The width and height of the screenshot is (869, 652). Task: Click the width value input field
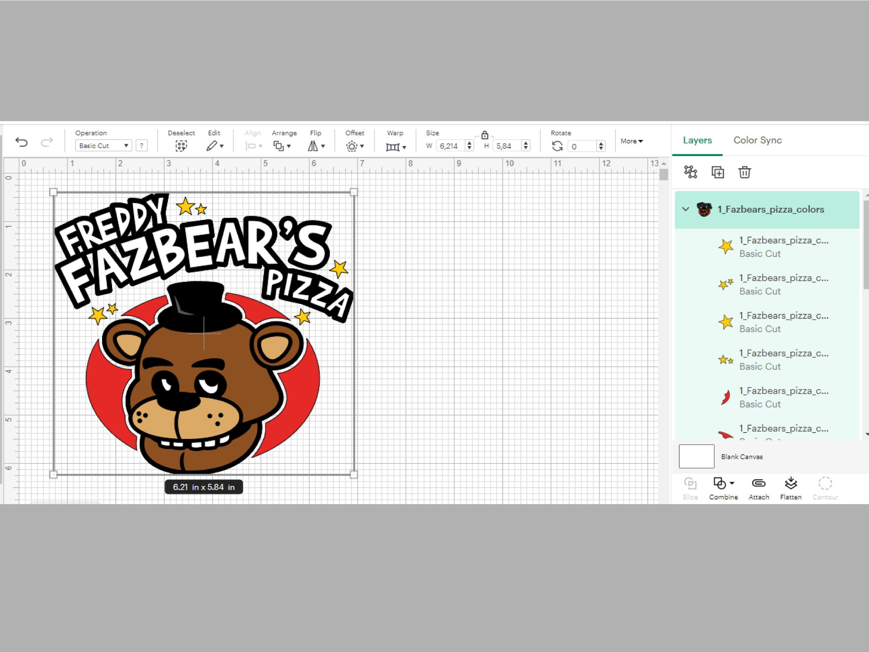(x=450, y=146)
